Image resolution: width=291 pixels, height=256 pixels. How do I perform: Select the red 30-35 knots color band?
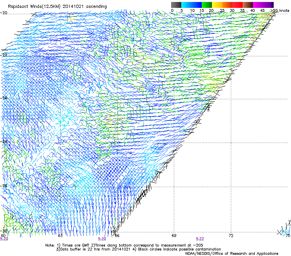tap(238, 5)
